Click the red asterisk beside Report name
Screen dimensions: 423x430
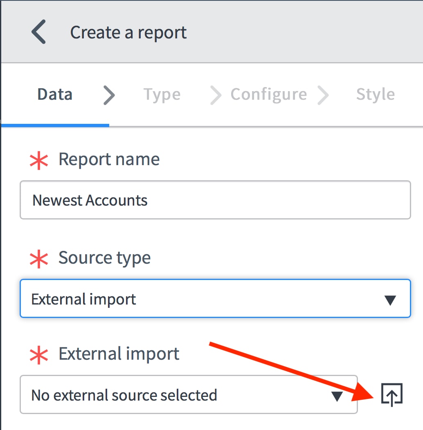tap(39, 160)
